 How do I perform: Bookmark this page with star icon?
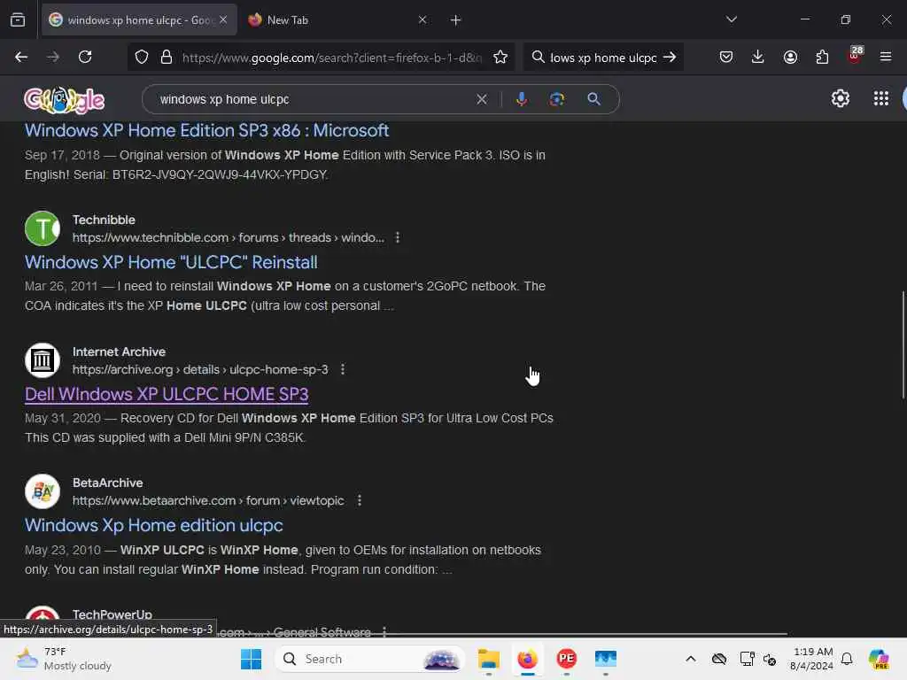[x=500, y=57]
